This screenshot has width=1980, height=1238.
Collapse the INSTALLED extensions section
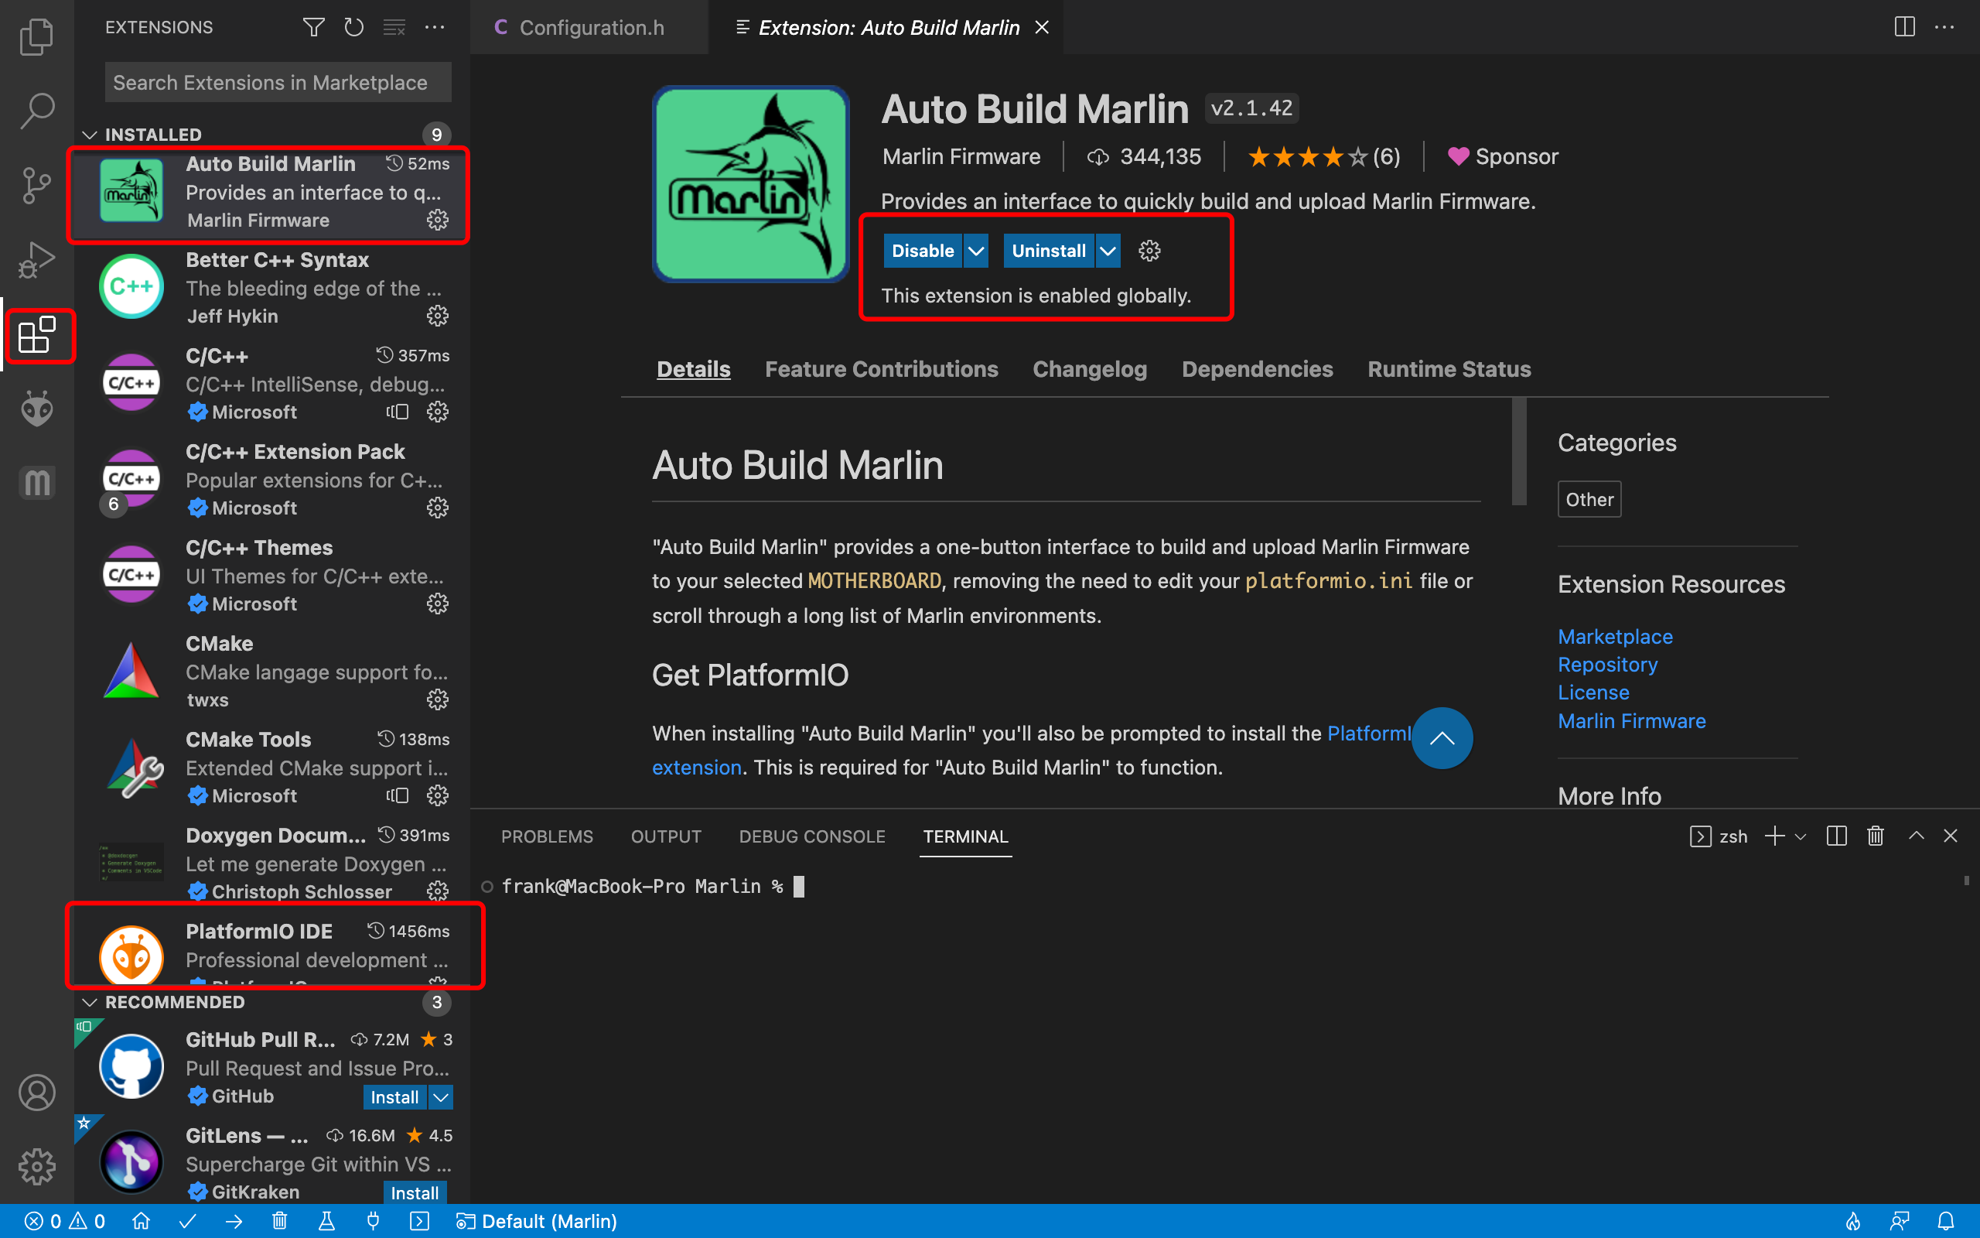90,135
